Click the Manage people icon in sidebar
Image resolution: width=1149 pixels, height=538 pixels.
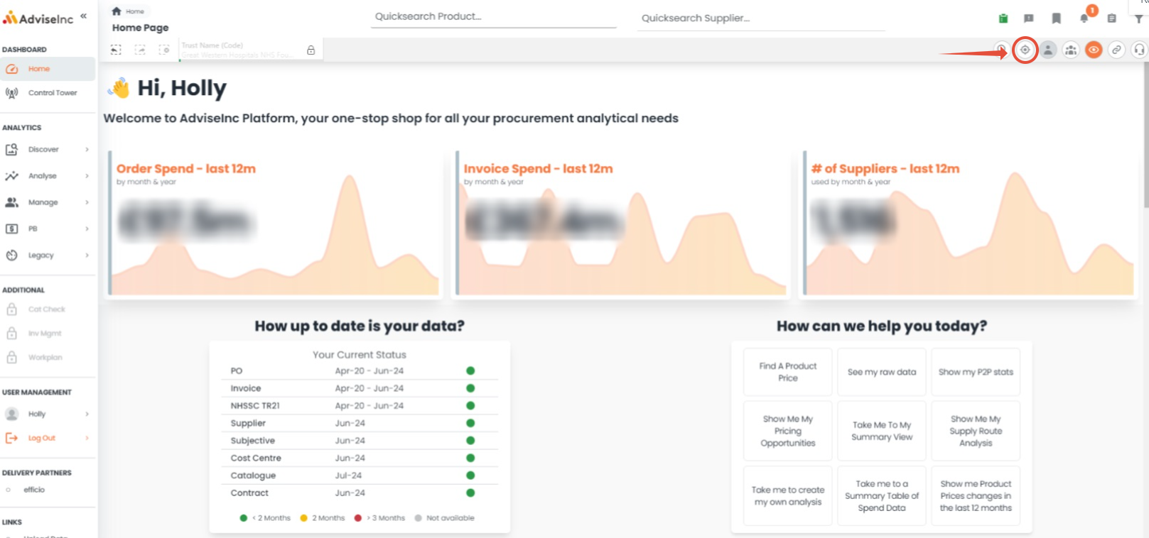click(x=11, y=202)
